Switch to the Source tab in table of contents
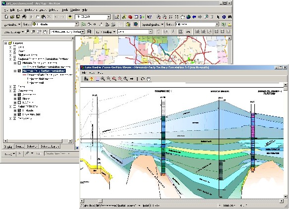 point(19,147)
